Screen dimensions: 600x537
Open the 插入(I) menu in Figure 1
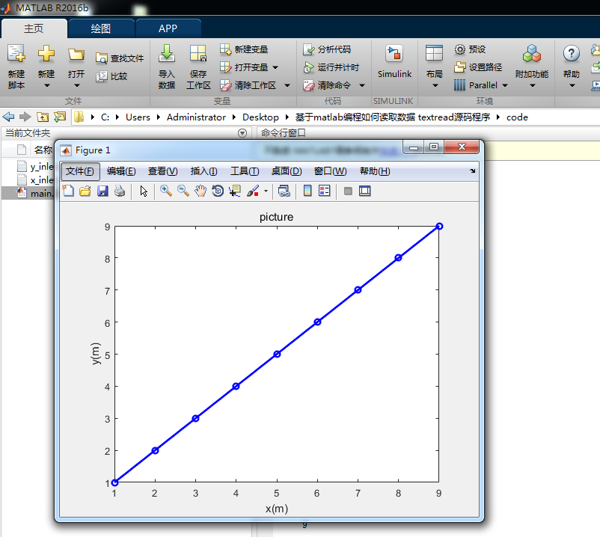[x=204, y=171]
